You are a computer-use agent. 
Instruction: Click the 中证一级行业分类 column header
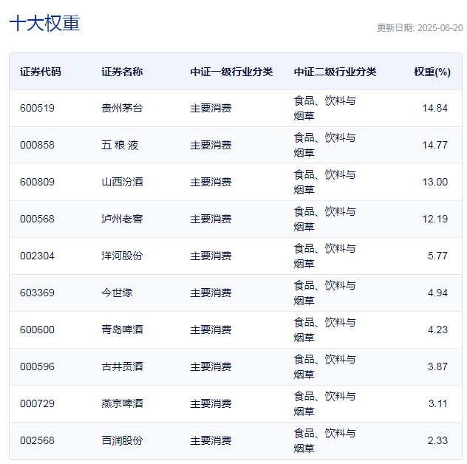click(x=231, y=72)
